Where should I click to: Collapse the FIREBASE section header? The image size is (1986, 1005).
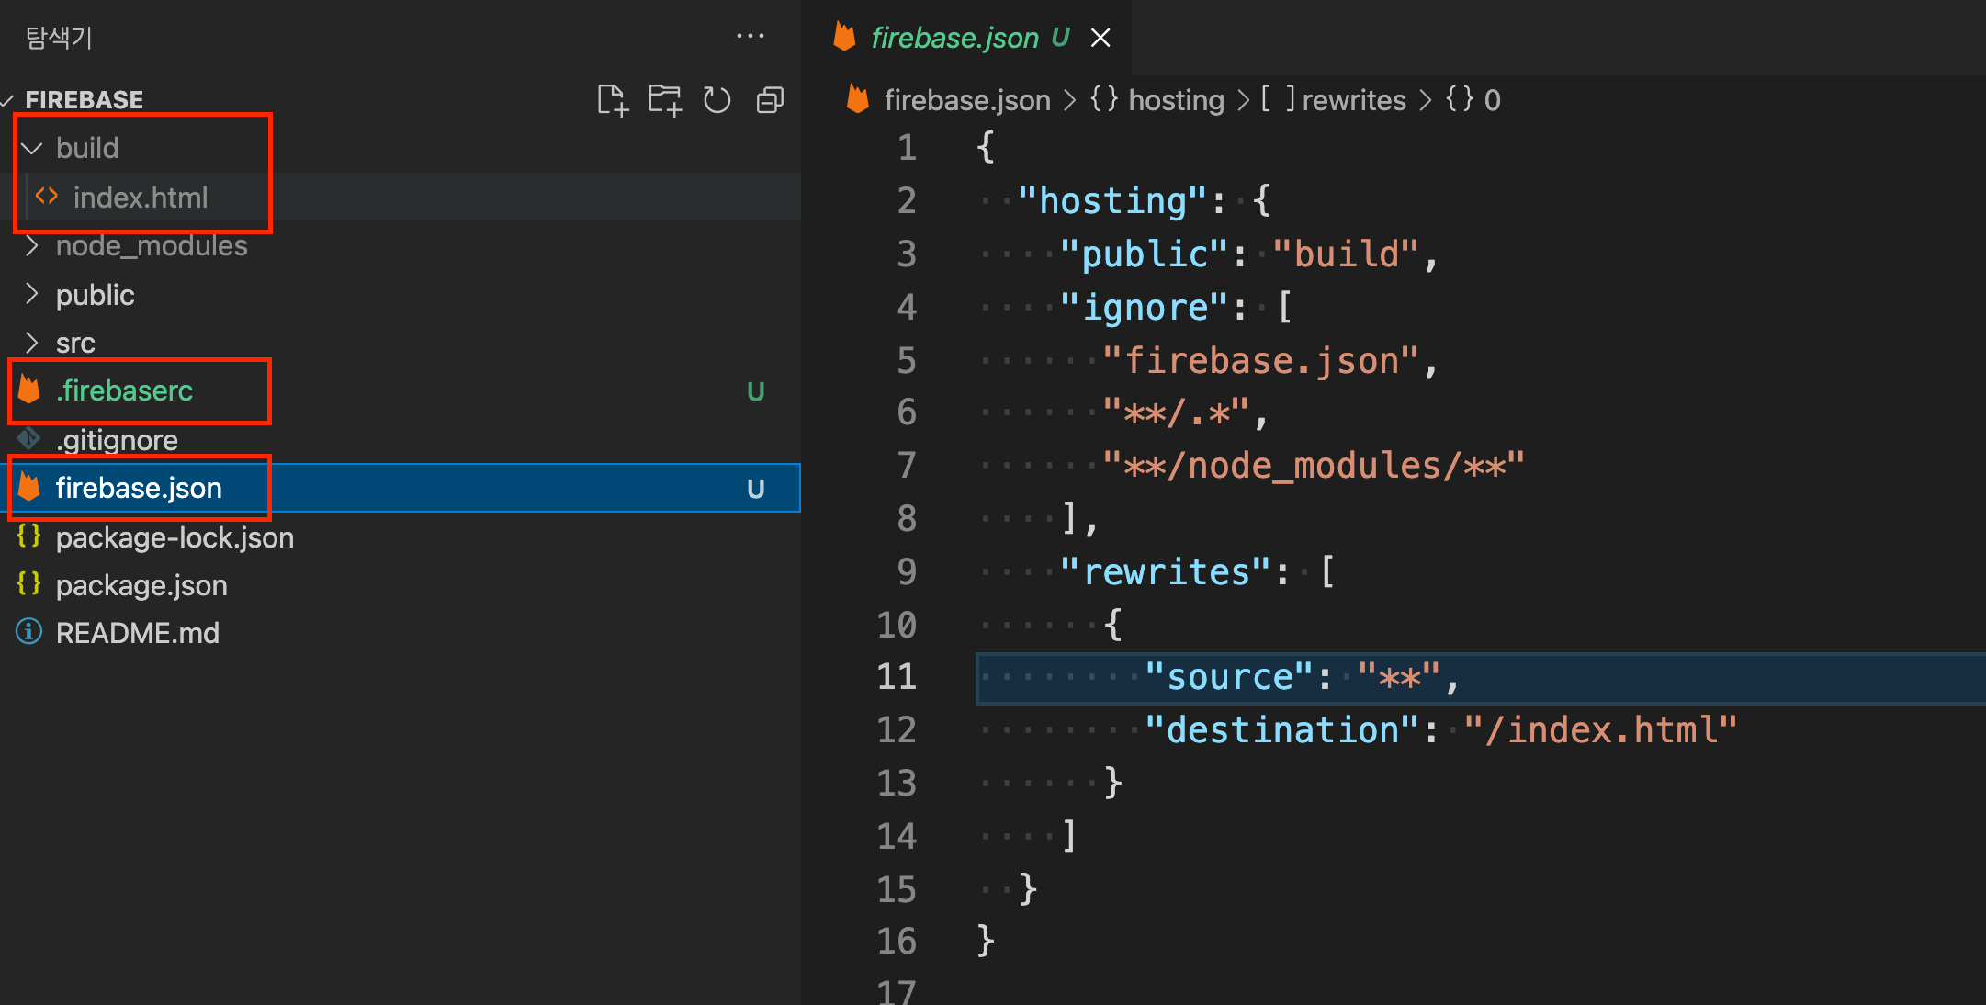click(x=85, y=99)
